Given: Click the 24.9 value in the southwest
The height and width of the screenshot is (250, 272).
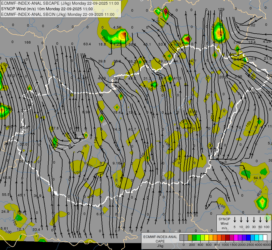Looking at the screenshot, I should [x=5, y=211].
